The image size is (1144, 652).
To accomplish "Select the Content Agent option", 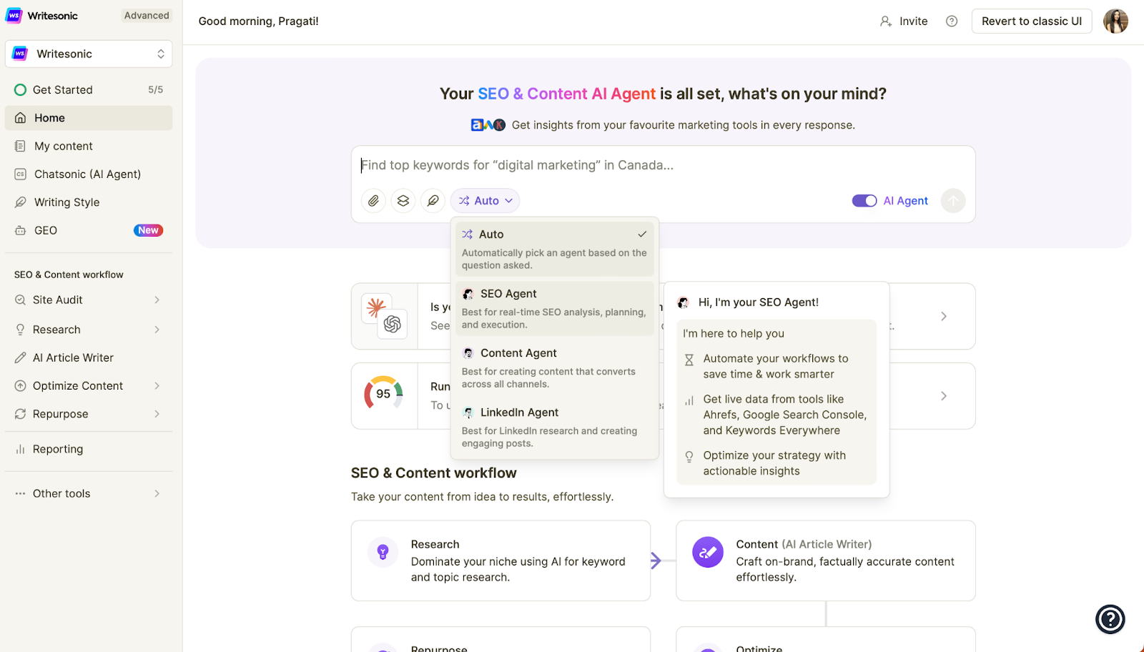I will (x=555, y=367).
